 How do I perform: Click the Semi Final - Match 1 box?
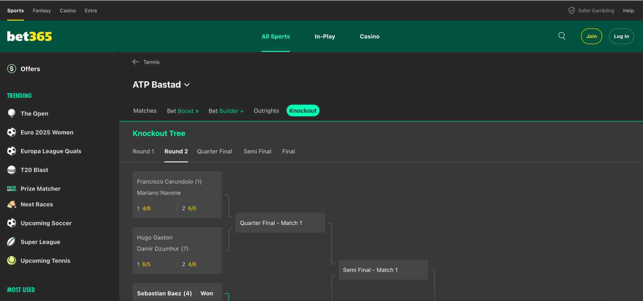coord(383,270)
